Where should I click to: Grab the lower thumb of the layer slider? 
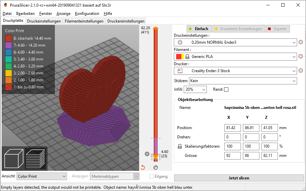pos(156,156)
